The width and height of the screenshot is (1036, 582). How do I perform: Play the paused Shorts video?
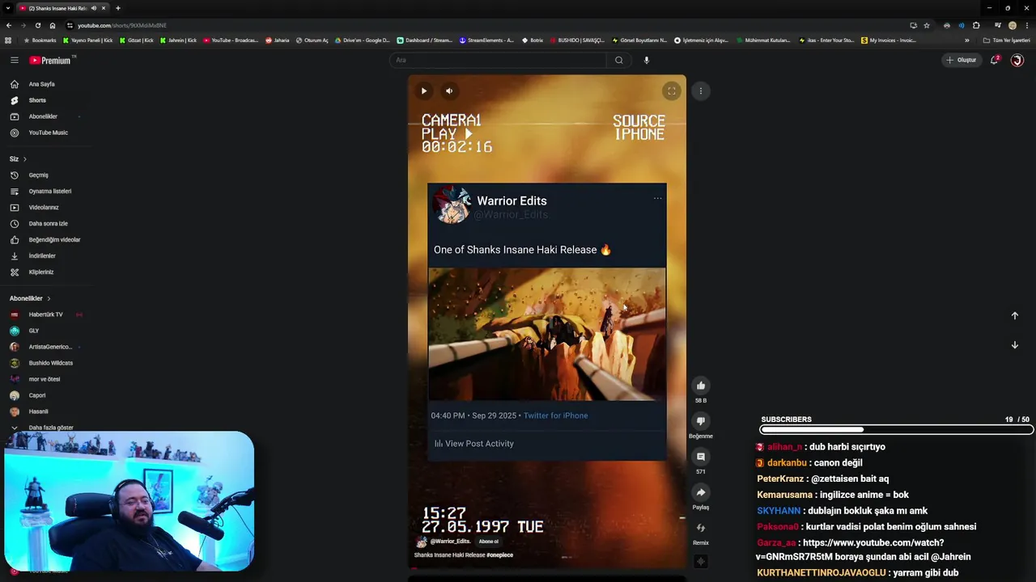coord(423,91)
